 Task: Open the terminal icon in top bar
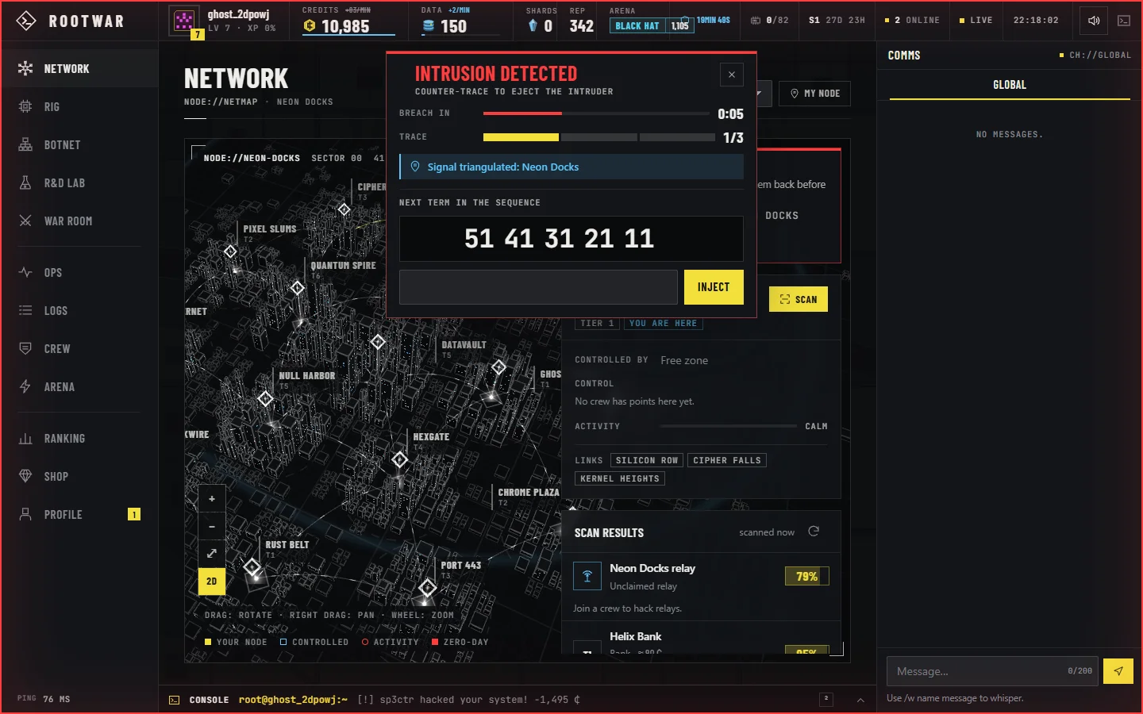pos(1124,21)
